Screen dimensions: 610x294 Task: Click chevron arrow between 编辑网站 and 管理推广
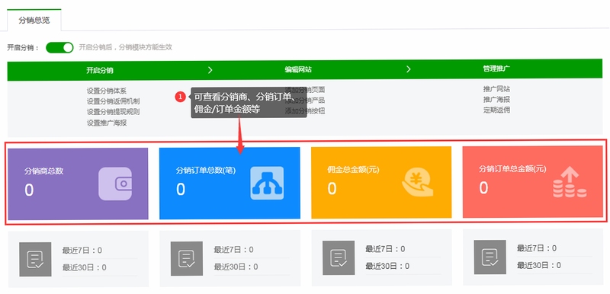[x=409, y=69]
